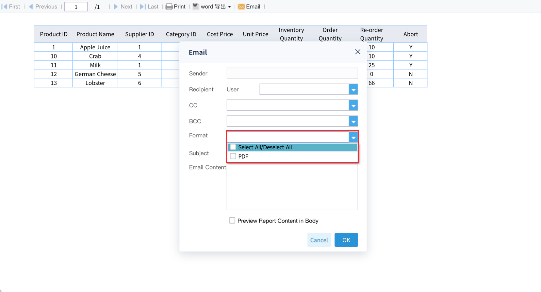Click the Order Quantity column header
541x292 pixels.
[x=330, y=34]
